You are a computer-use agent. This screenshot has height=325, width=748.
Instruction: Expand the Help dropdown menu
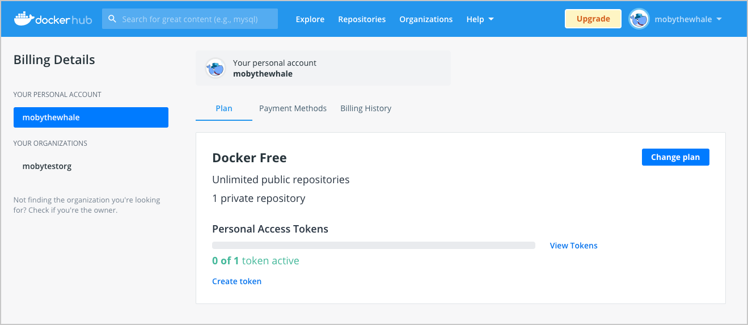(x=480, y=19)
